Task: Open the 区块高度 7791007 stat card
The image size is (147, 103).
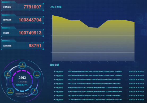Action: click(22, 7)
